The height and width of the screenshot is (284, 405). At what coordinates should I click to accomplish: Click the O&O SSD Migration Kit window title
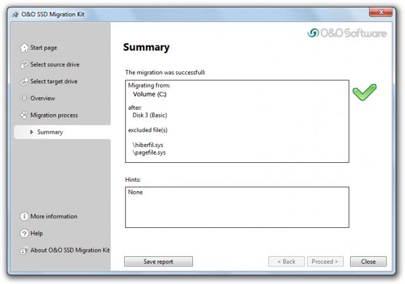pos(53,15)
